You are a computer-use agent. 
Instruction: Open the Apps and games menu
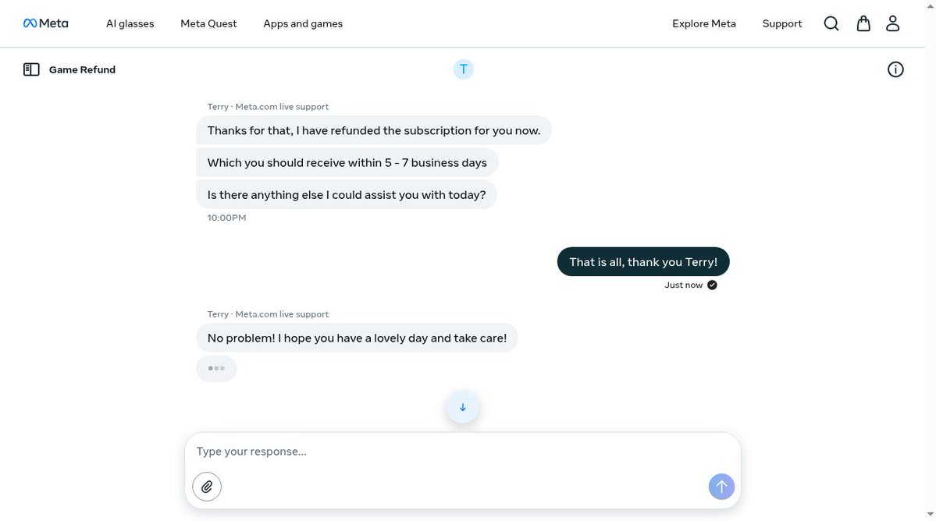(x=303, y=24)
